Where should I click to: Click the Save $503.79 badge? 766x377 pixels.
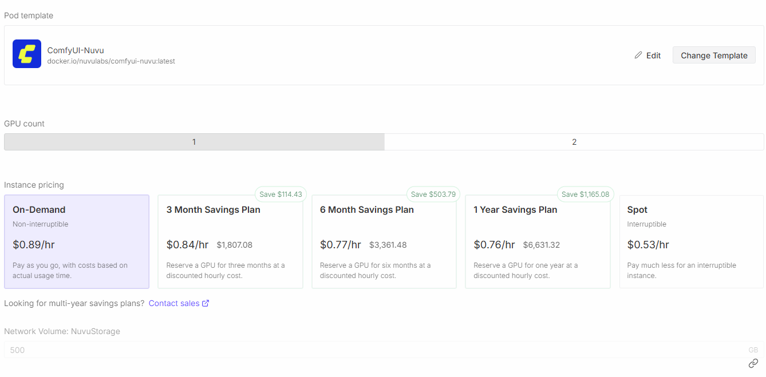point(434,194)
